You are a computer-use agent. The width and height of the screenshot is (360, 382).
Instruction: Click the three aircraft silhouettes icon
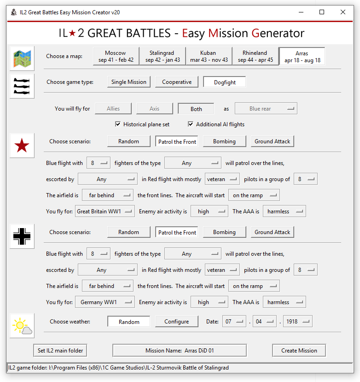[x=22, y=86]
